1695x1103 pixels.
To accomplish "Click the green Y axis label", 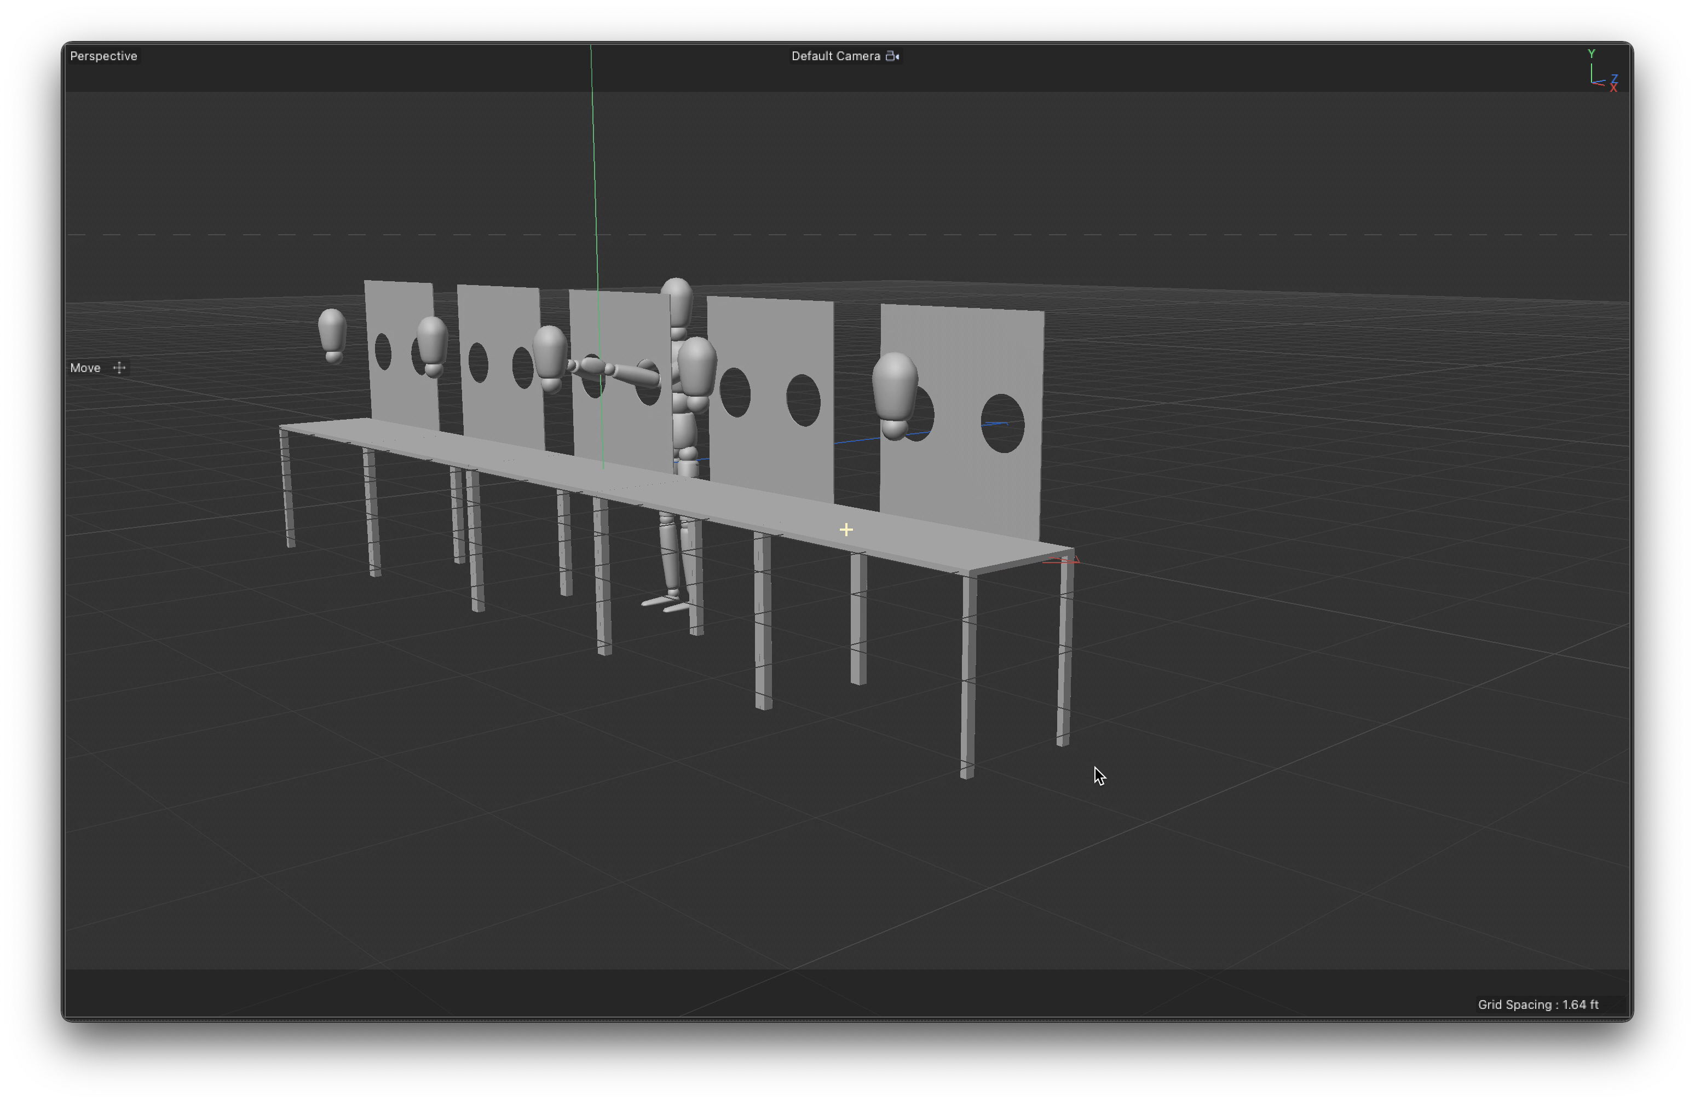I will click(x=1591, y=54).
